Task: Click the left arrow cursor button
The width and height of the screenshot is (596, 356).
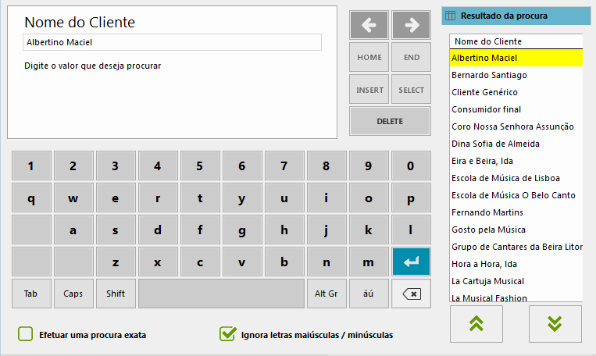Action: point(369,25)
